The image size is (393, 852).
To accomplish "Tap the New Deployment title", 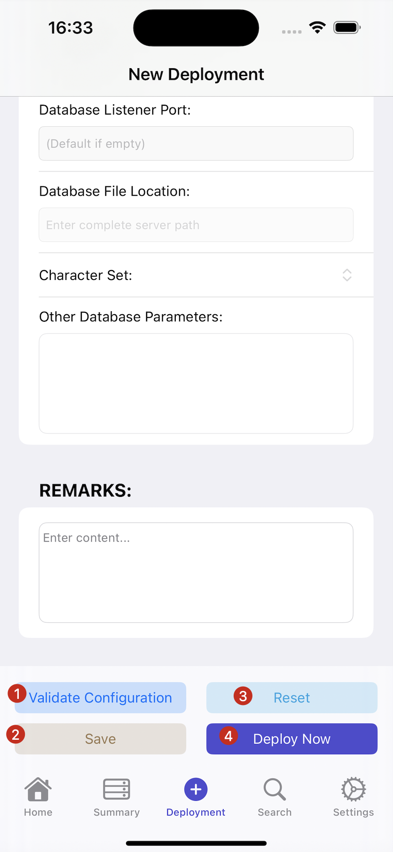I will 196,74.
